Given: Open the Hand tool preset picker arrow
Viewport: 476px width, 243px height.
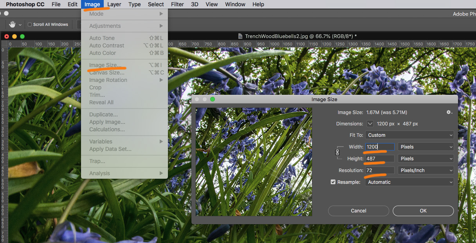Looking at the screenshot, I should click(20, 25).
